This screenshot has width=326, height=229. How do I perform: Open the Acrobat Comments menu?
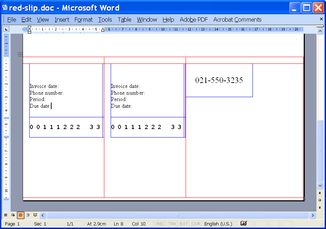click(x=238, y=19)
